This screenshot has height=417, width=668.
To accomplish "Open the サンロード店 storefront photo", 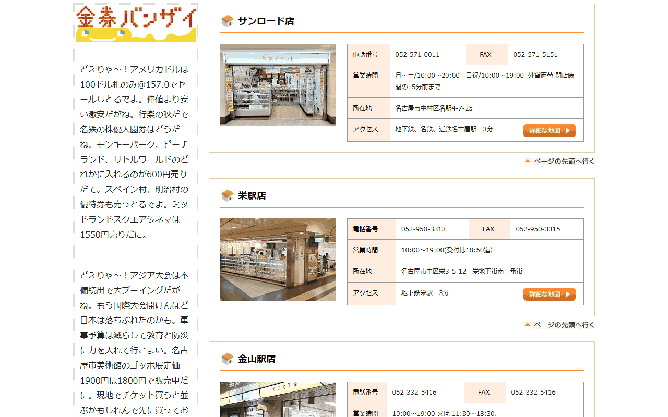I will (x=278, y=84).
